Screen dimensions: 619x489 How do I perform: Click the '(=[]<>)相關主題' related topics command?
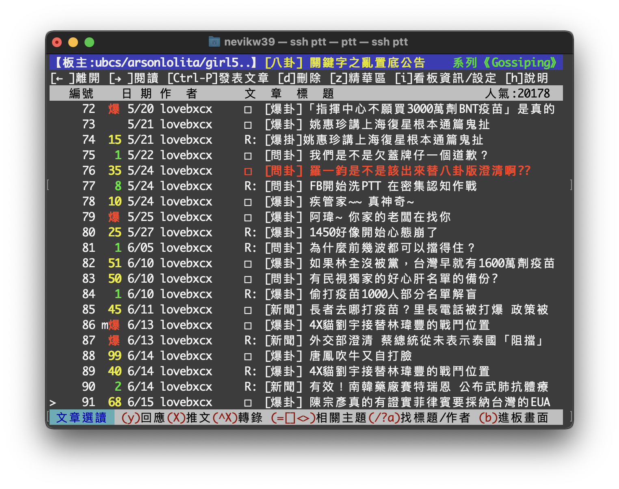coord(319,418)
